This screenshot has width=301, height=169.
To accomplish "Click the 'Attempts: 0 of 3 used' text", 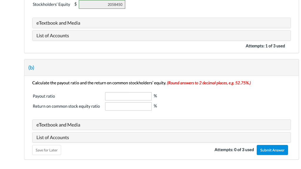I will [234, 150].
